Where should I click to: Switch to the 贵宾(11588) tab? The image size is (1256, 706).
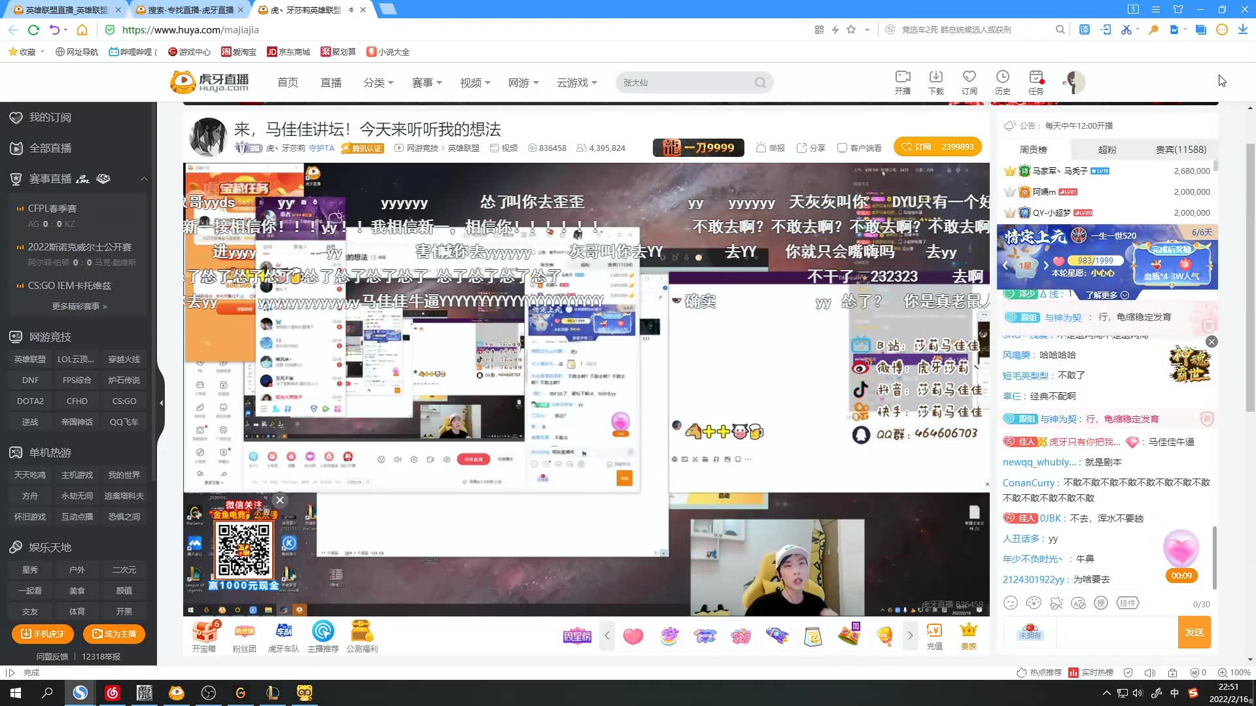[x=1181, y=150]
